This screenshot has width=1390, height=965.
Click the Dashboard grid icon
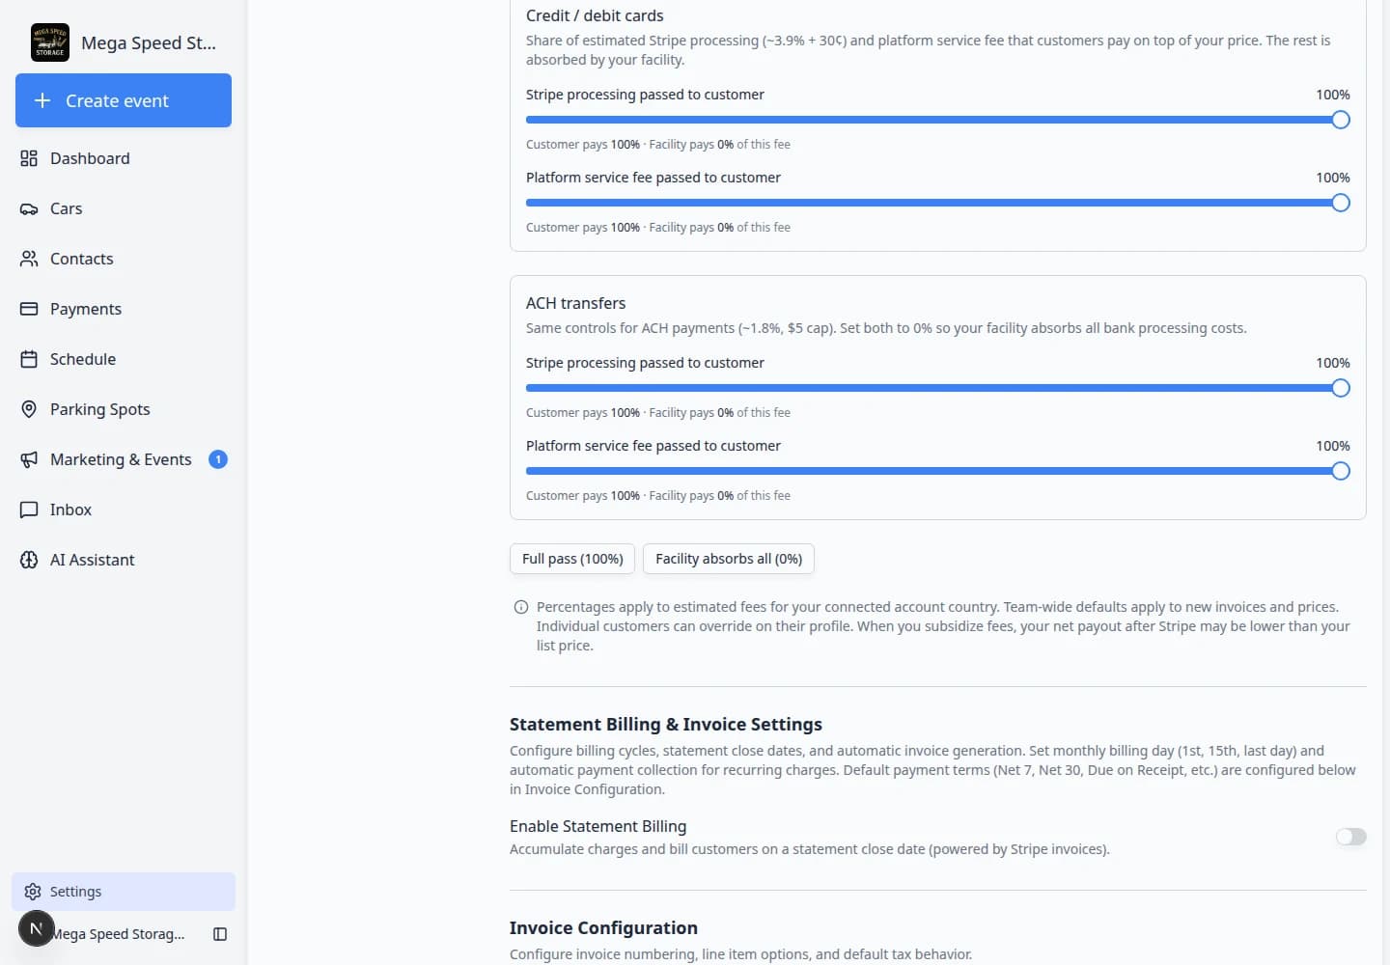click(29, 158)
